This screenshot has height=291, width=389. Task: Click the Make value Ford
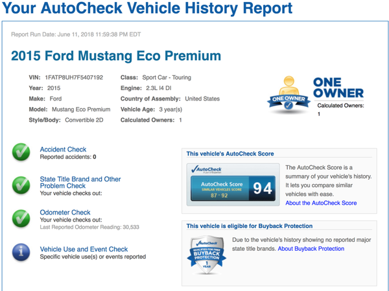point(56,99)
